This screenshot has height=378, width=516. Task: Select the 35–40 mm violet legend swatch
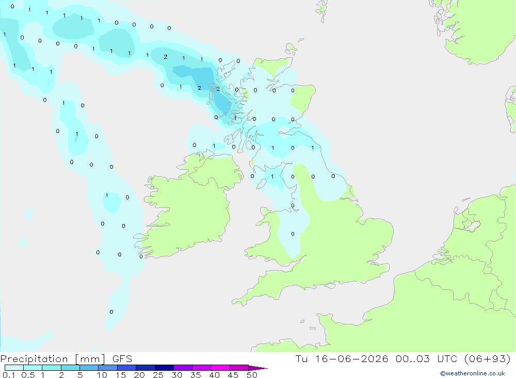[x=202, y=368]
